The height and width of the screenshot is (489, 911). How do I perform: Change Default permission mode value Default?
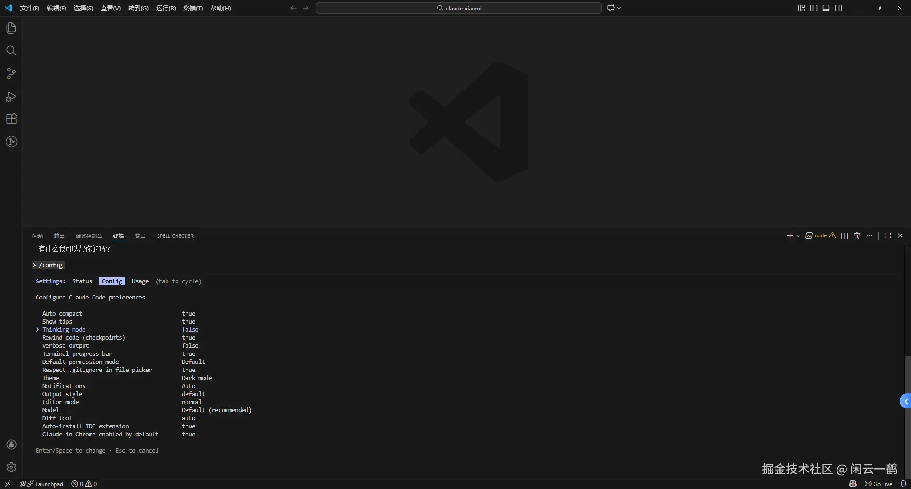click(194, 362)
